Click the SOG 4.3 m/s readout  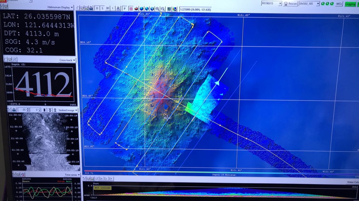(30, 42)
